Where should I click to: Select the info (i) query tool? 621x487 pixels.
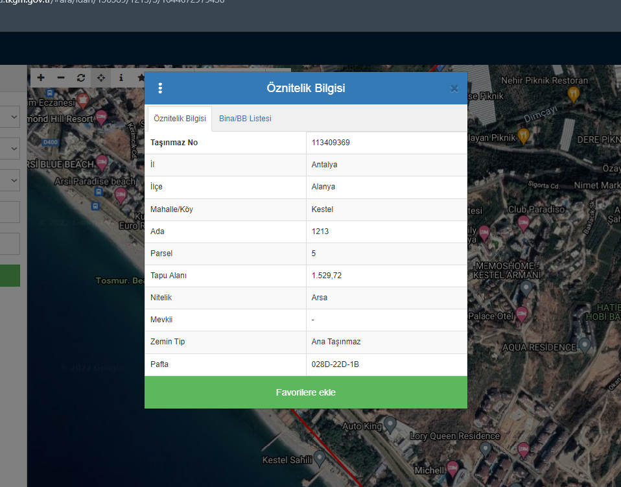pos(121,78)
